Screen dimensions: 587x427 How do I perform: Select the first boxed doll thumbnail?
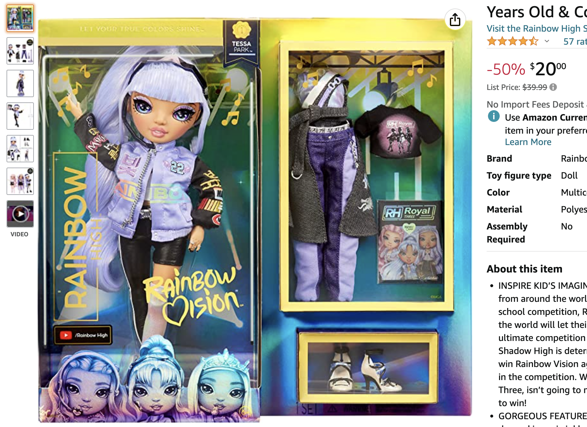point(20,18)
